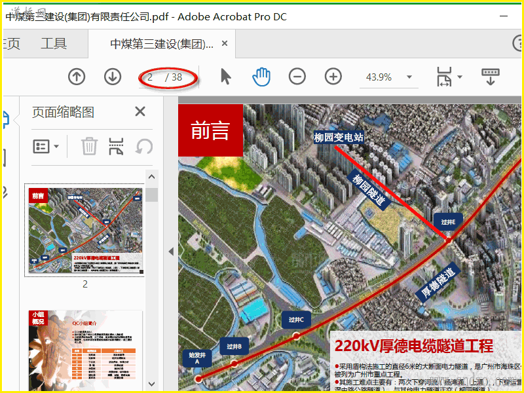Switch to the 工具 tab
The height and width of the screenshot is (393, 524).
click(x=54, y=44)
